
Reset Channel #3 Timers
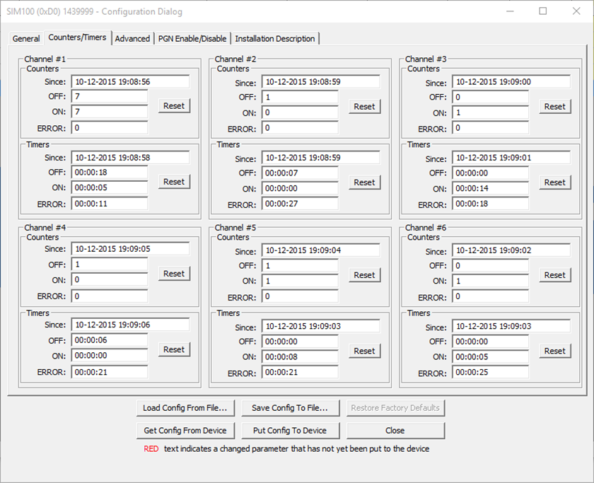click(x=554, y=182)
